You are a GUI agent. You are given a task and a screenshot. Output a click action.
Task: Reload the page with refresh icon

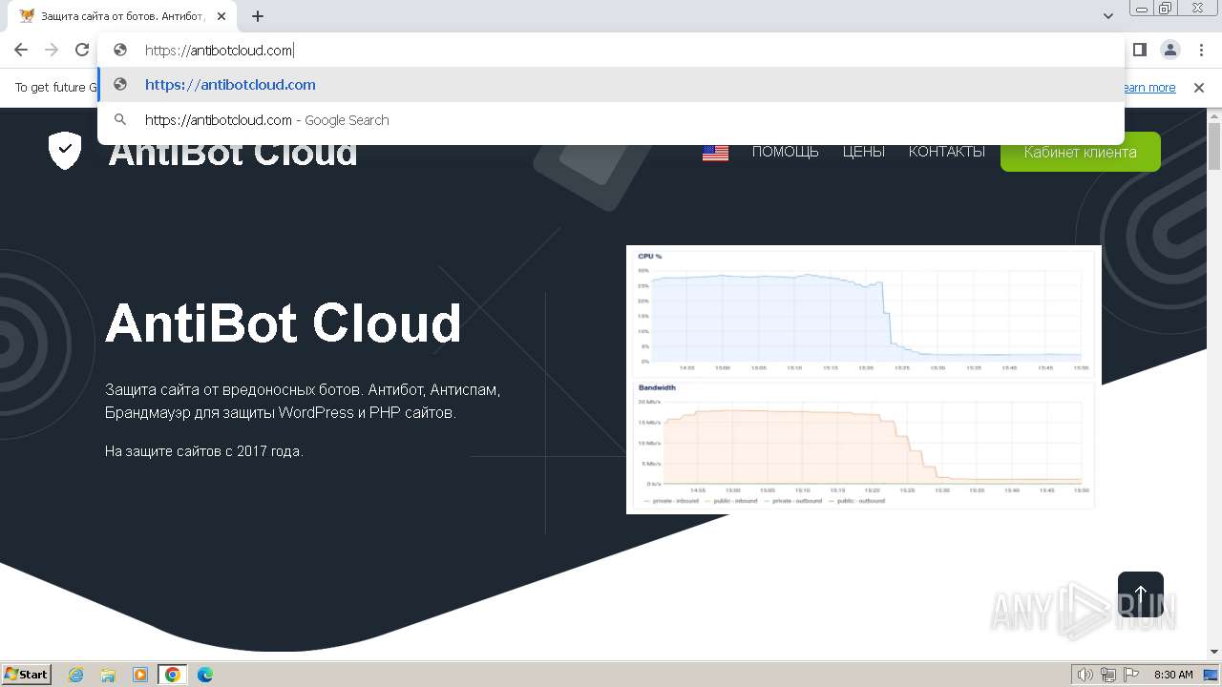tap(82, 50)
